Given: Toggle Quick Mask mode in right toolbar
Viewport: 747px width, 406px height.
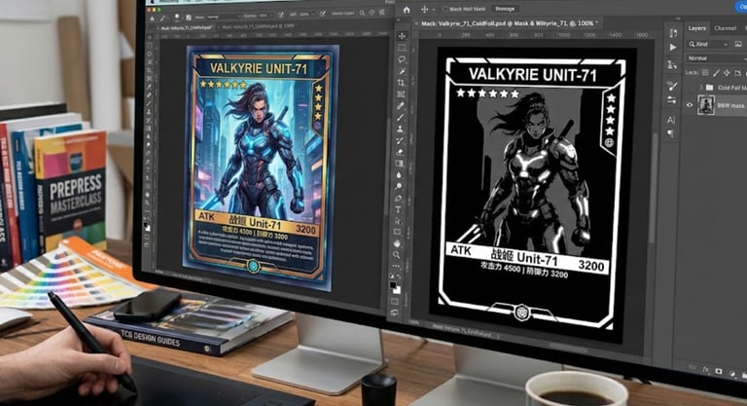Looking at the screenshot, I should pos(395,301).
